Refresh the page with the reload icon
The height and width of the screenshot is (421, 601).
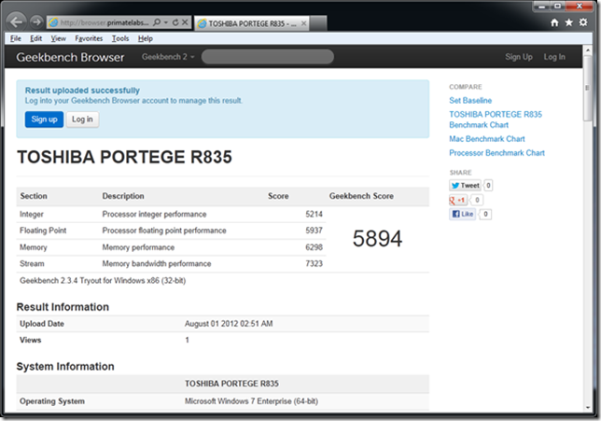(x=175, y=22)
